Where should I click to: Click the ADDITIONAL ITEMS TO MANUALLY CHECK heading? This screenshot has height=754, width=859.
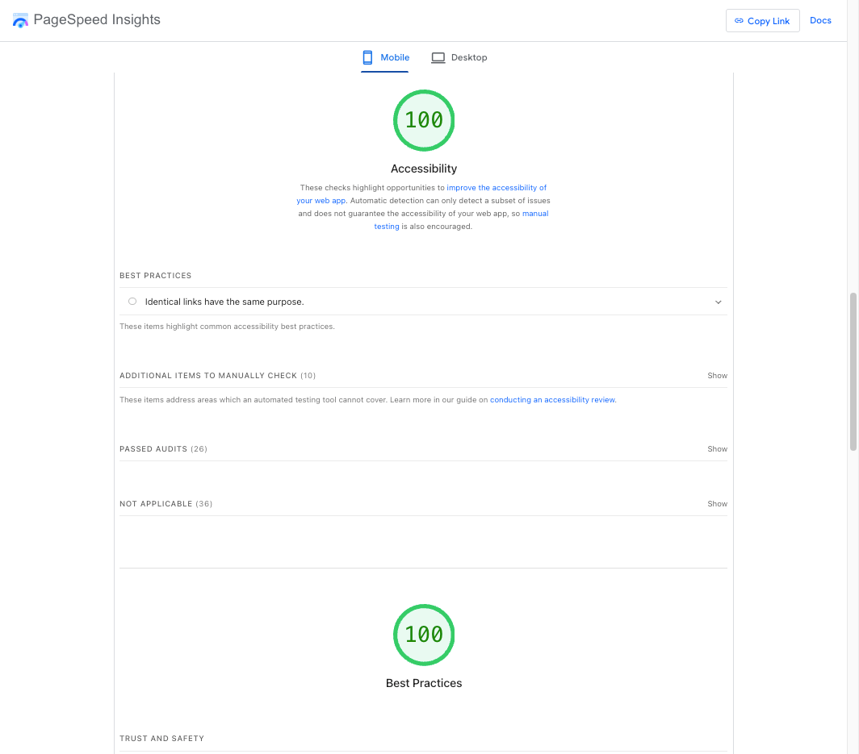point(217,375)
